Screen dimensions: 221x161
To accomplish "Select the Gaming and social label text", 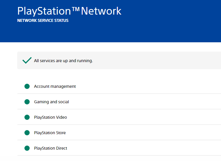I will 51,102.
